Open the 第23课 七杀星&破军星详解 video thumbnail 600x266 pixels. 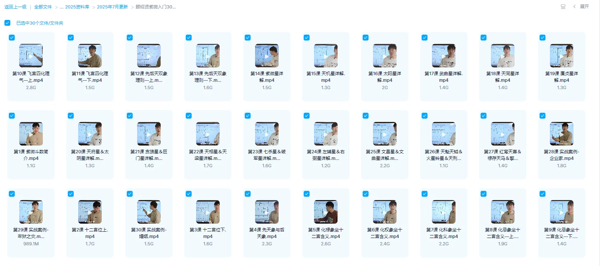267,134
